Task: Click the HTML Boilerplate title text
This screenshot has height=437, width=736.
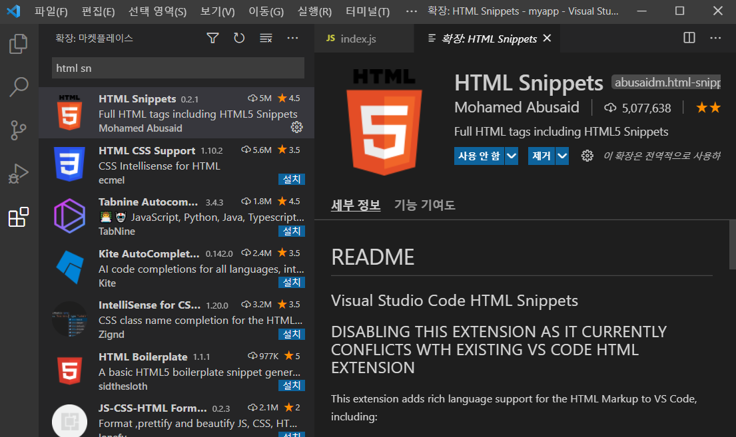Action: (143, 357)
